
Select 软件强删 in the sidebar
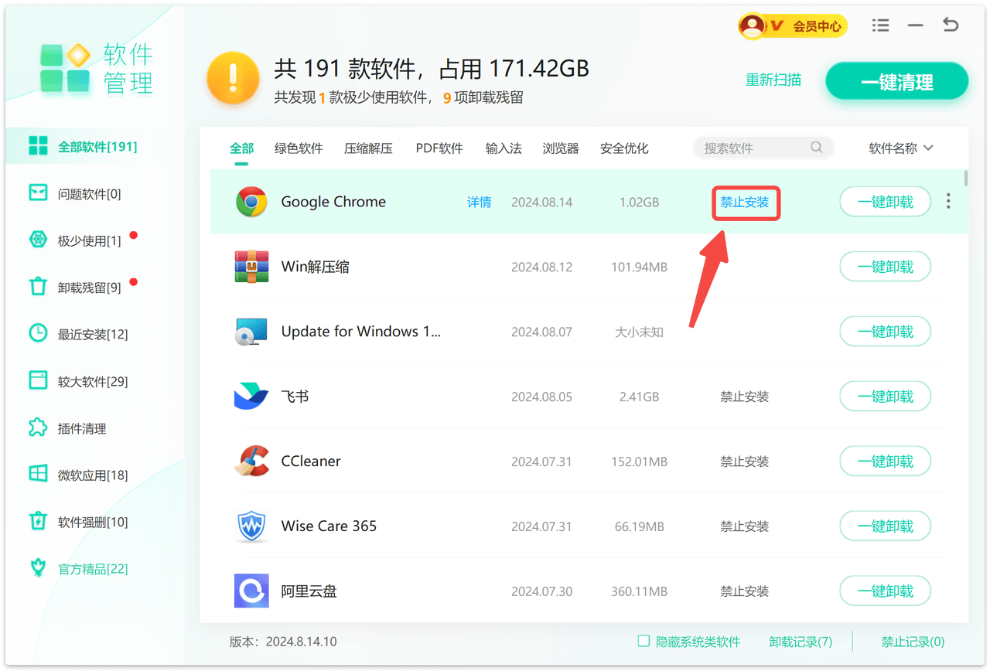[x=92, y=522]
